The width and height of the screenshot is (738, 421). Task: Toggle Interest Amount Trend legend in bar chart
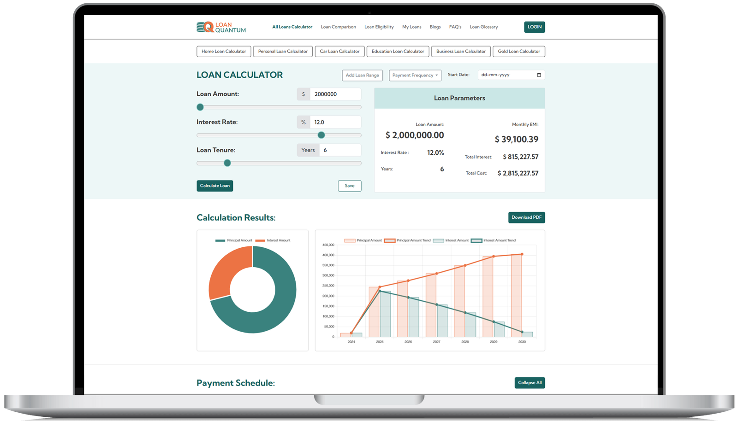click(x=494, y=240)
